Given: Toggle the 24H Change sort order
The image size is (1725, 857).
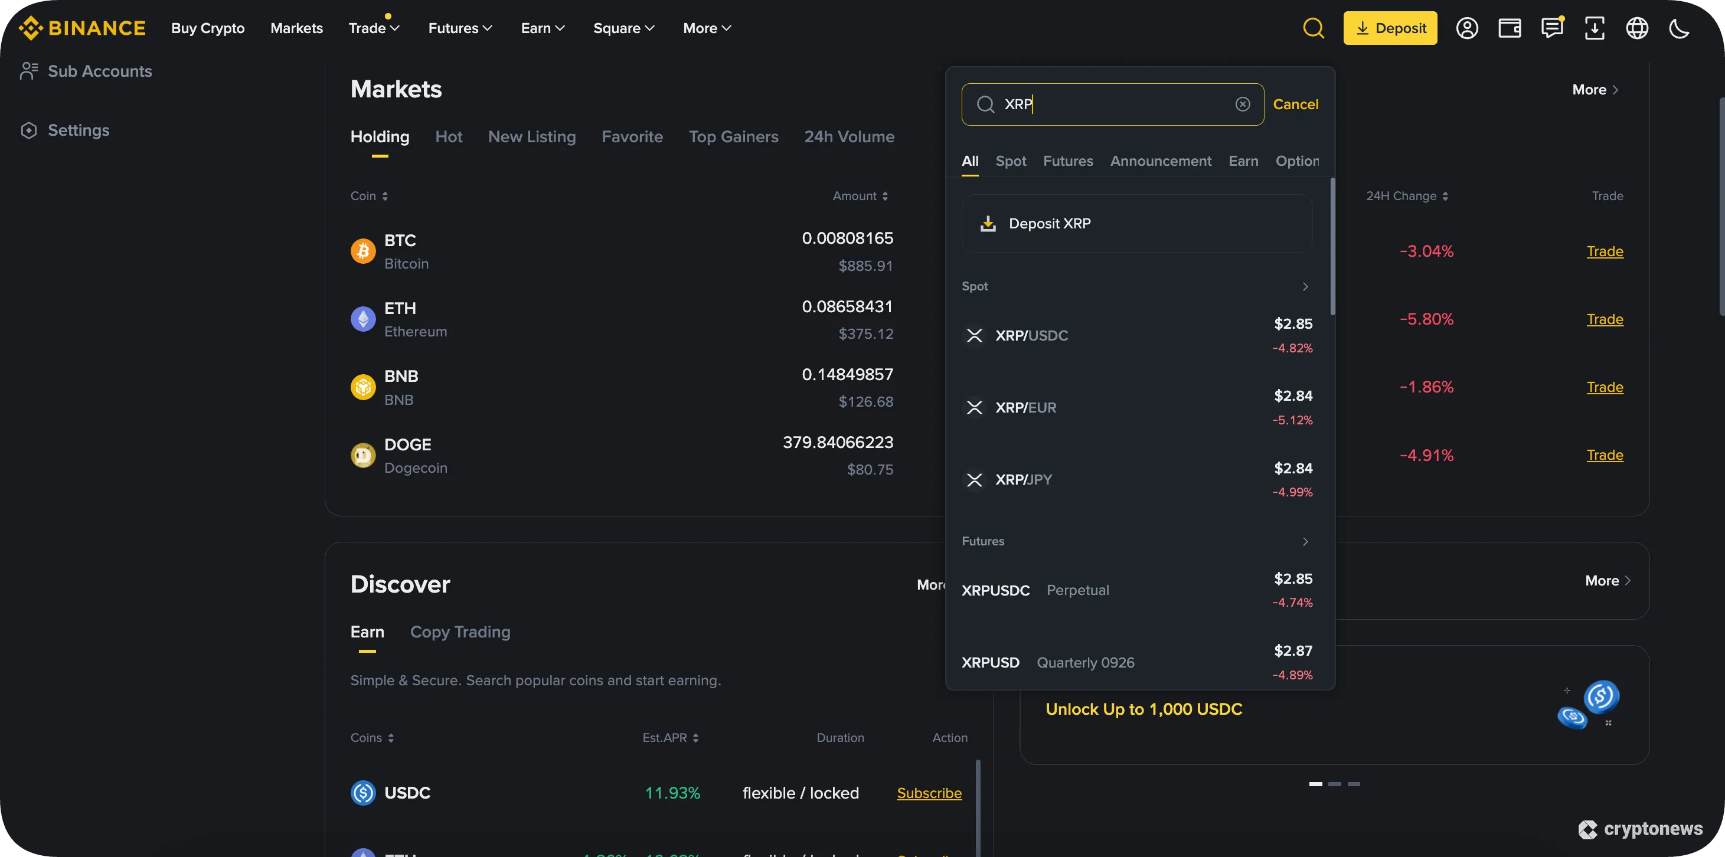Looking at the screenshot, I should pyautogui.click(x=1445, y=195).
